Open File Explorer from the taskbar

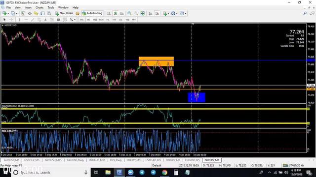108,173
